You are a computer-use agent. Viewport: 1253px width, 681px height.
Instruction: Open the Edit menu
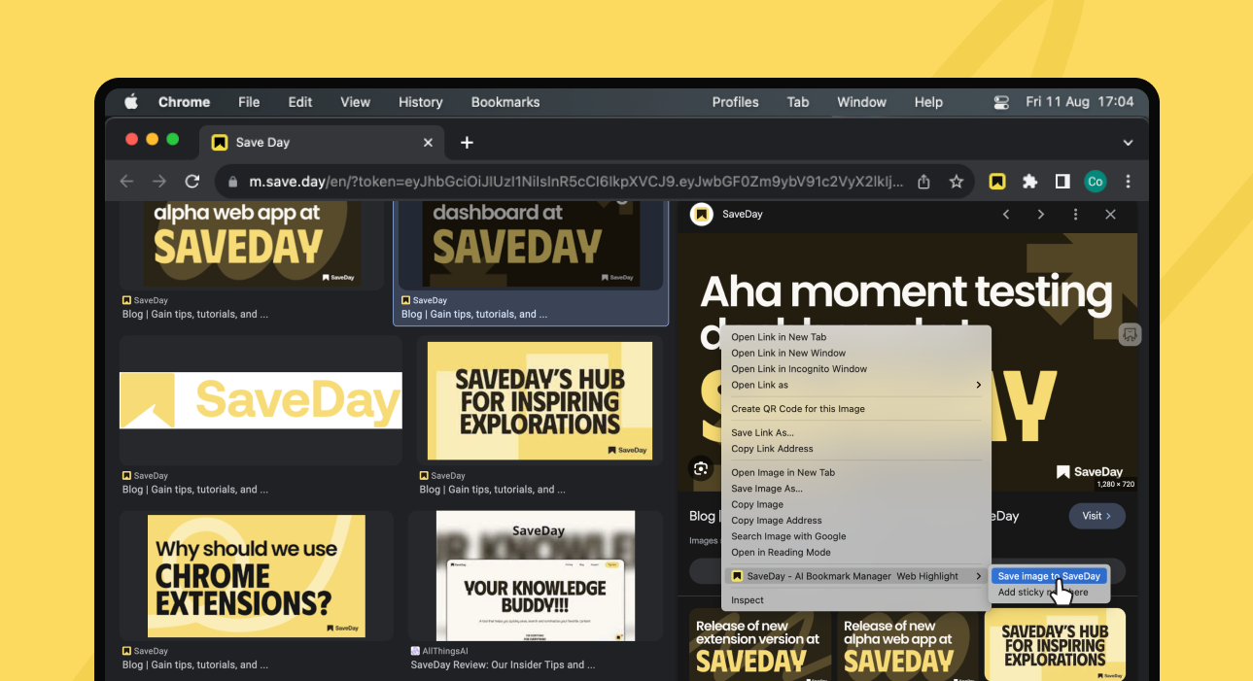[x=300, y=102]
